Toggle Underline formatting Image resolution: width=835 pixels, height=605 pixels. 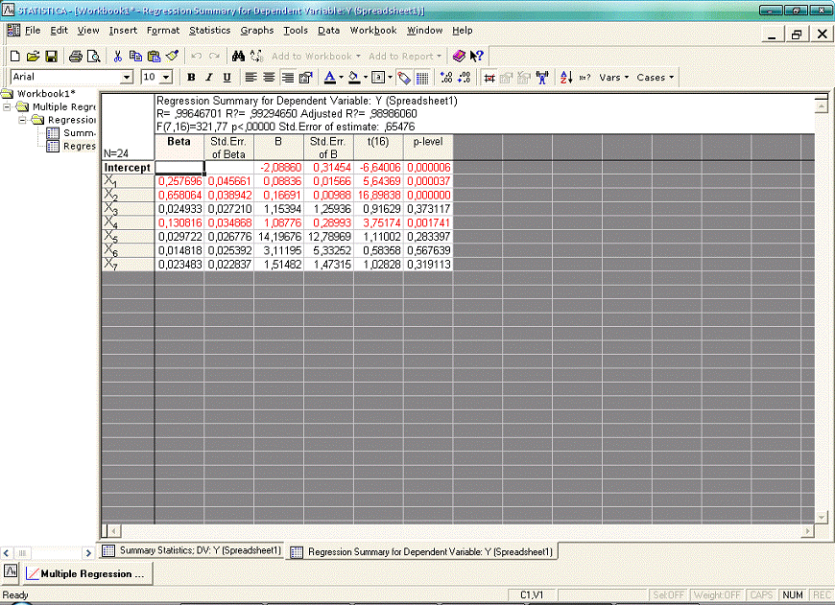(227, 78)
